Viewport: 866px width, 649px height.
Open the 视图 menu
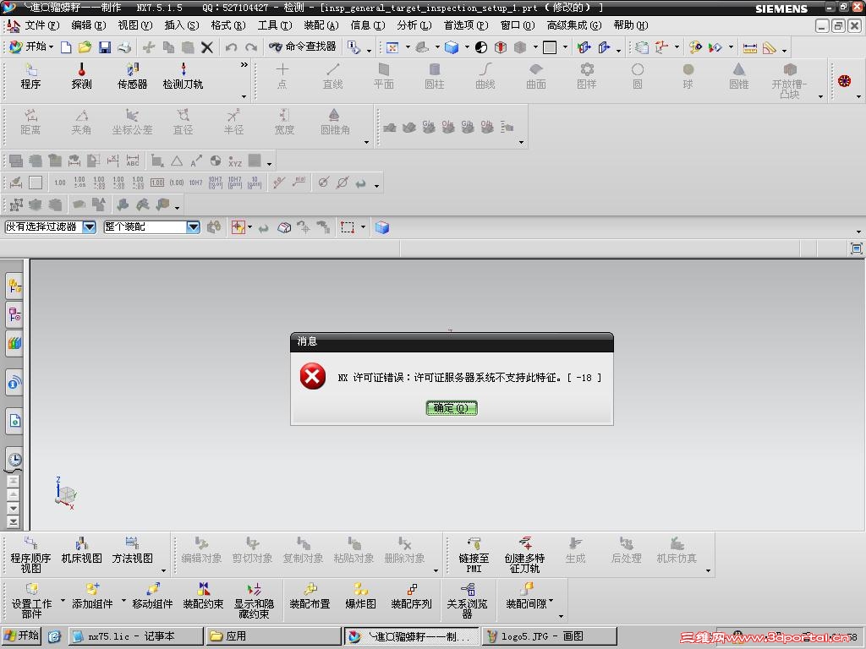point(134,25)
